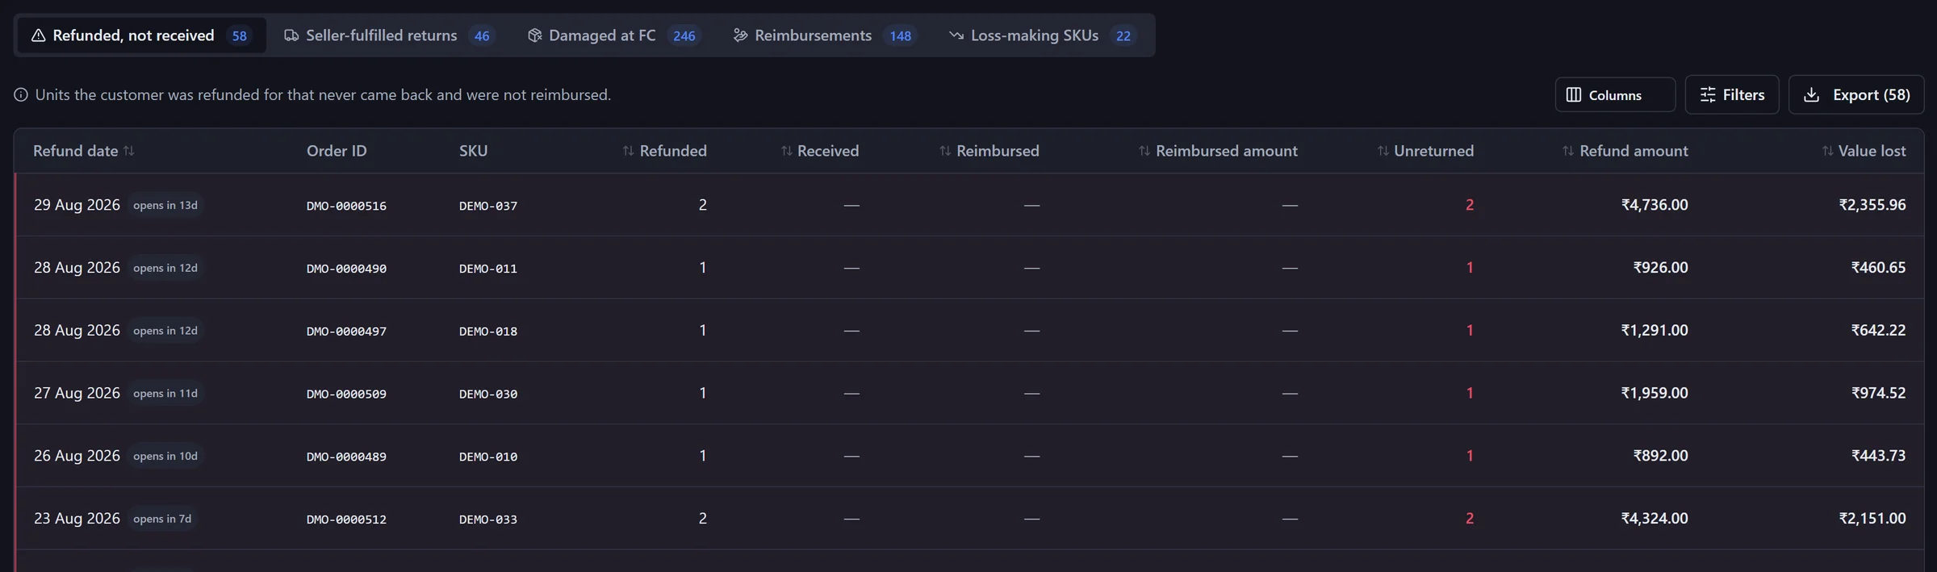
Task: Open the Loss-making SKUs tab
Action: click(x=1044, y=35)
